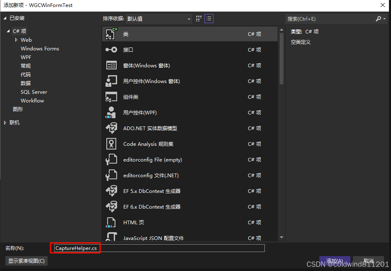Image resolution: width=391 pixels, height=271 pixels.
Task: Switch to small icons grid view
Action: point(199,19)
